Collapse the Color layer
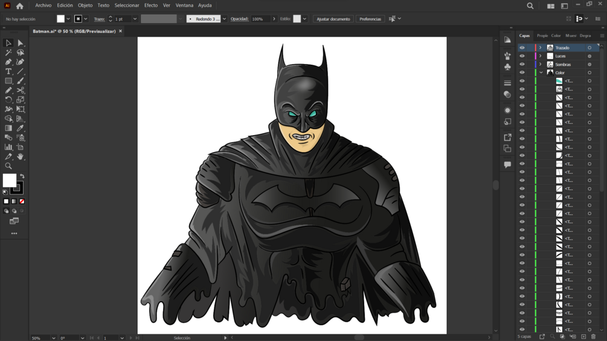This screenshot has height=341, width=607. tap(541, 72)
